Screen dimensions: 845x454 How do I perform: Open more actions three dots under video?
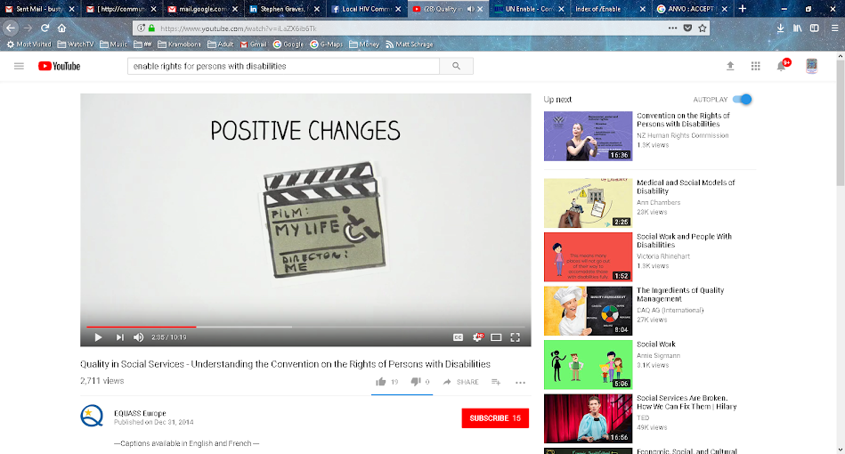click(520, 383)
